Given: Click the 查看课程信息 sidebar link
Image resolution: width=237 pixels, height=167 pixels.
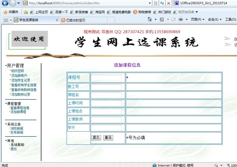Looking at the screenshot, I should click(x=20, y=108).
